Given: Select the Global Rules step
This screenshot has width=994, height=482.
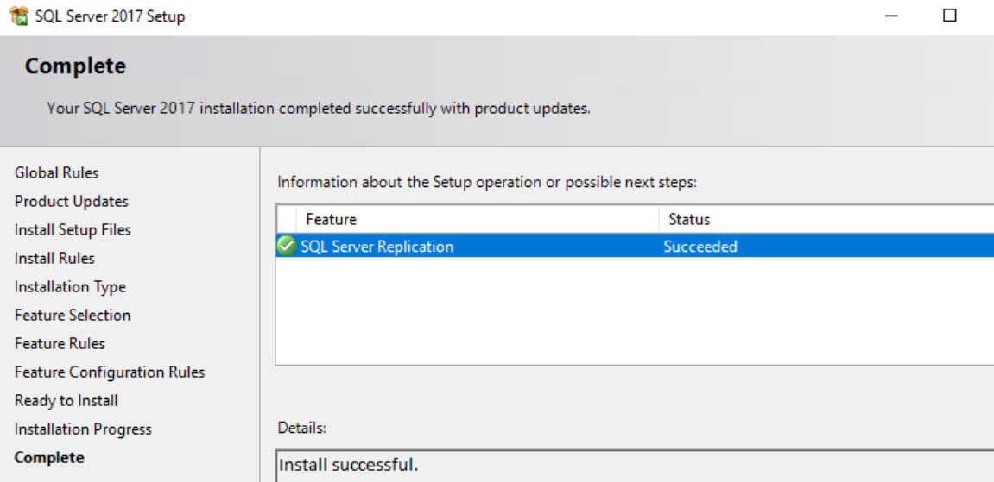Looking at the screenshot, I should [56, 172].
